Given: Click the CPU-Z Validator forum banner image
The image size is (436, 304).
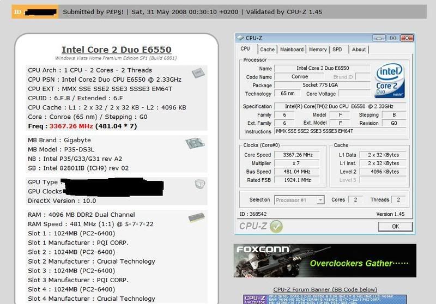Looking at the screenshot, I should [x=325, y=299].
